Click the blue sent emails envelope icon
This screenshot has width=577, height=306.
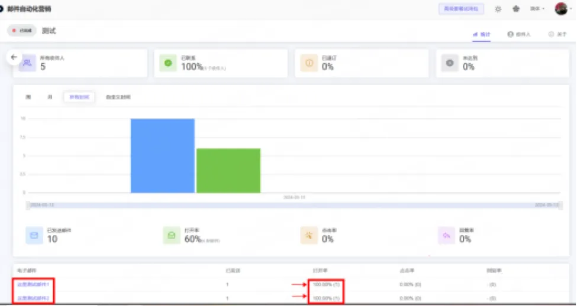34,235
